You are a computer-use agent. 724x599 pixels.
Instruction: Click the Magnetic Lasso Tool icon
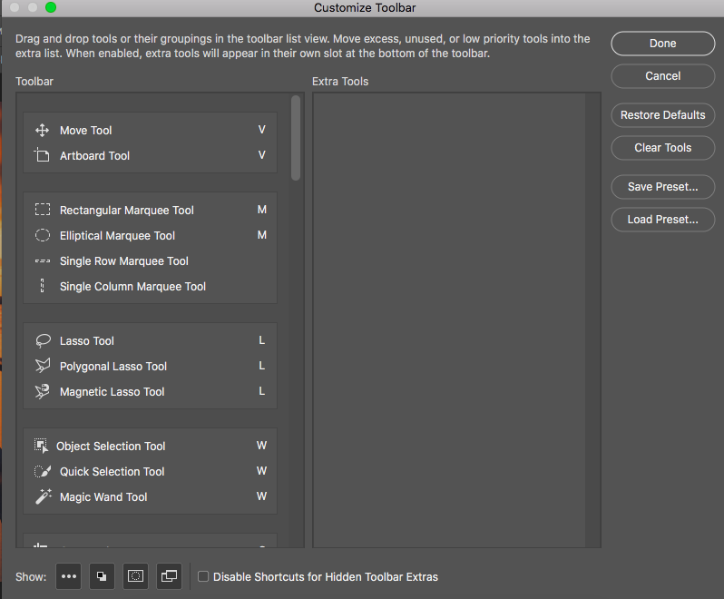[42, 392]
